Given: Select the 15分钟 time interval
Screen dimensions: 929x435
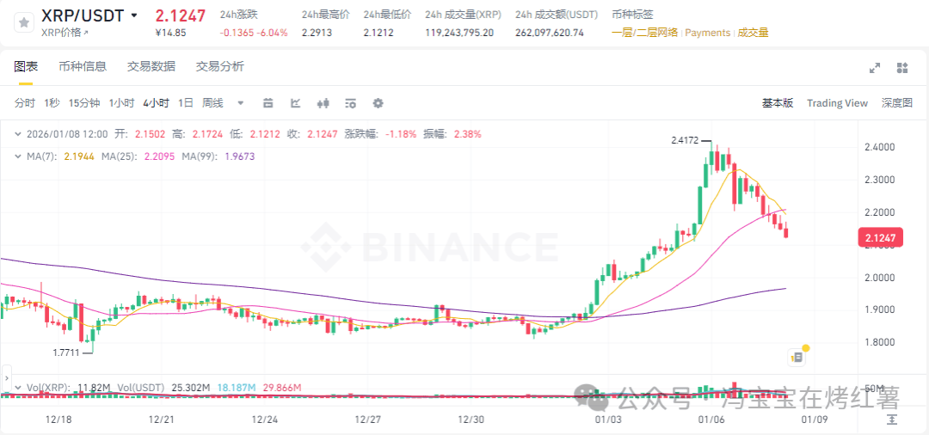Looking at the screenshot, I should pyautogui.click(x=84, y=103).
